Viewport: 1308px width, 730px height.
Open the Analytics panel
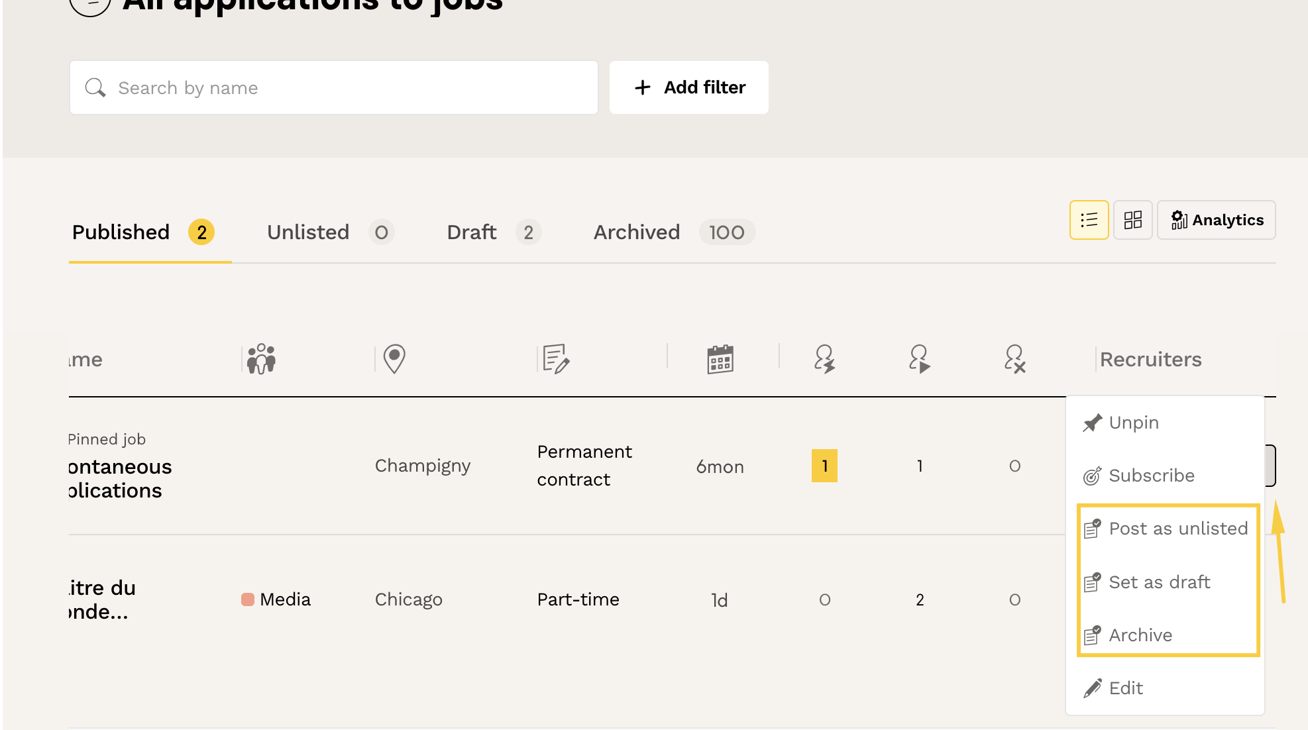(x=1217, y=220)
